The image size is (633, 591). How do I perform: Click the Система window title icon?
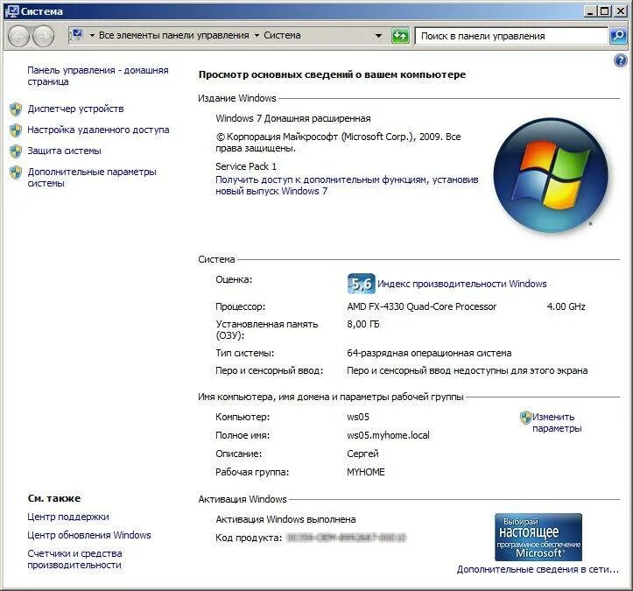(x=11, y=11)
